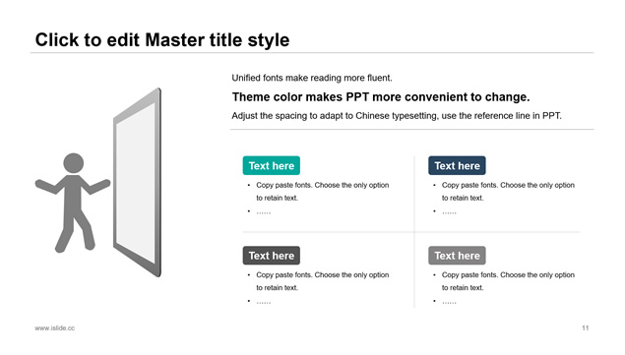Screen dimensions: 625x355
Task: Select bullet text under dark gray label
Action: coord(322,281)
